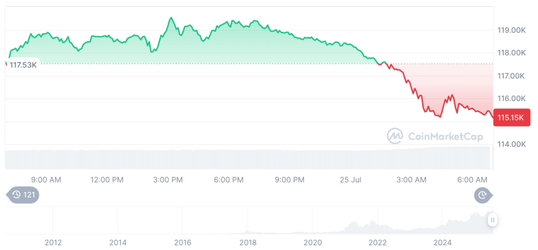
Task: Click the 25 Jul date axis label
Action: [352, 180]
